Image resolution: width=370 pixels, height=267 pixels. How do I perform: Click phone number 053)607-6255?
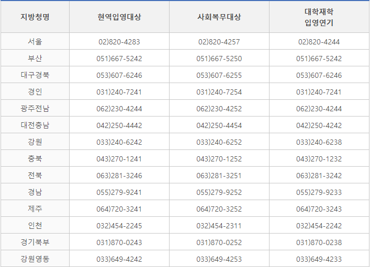[219, 75]
